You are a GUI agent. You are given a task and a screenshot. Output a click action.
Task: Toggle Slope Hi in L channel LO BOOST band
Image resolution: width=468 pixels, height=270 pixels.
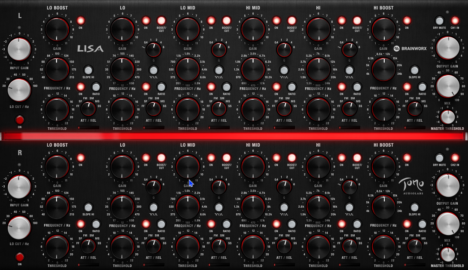tap(88, 70)
